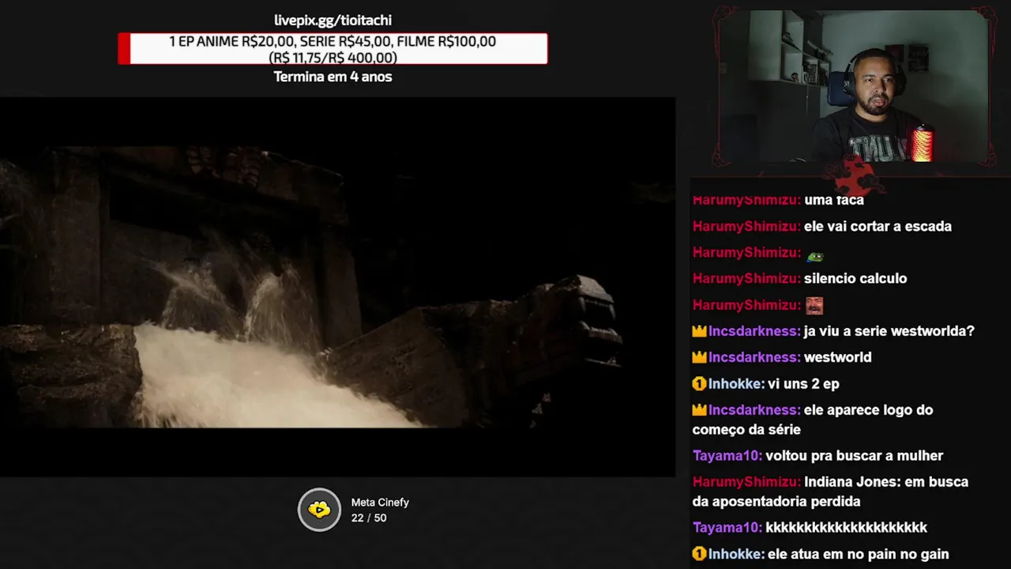Screen dimensions: 1011x569
Task: Click crown badge beside "ja viu a serie westworlda?"
Action: coord(699,332)
